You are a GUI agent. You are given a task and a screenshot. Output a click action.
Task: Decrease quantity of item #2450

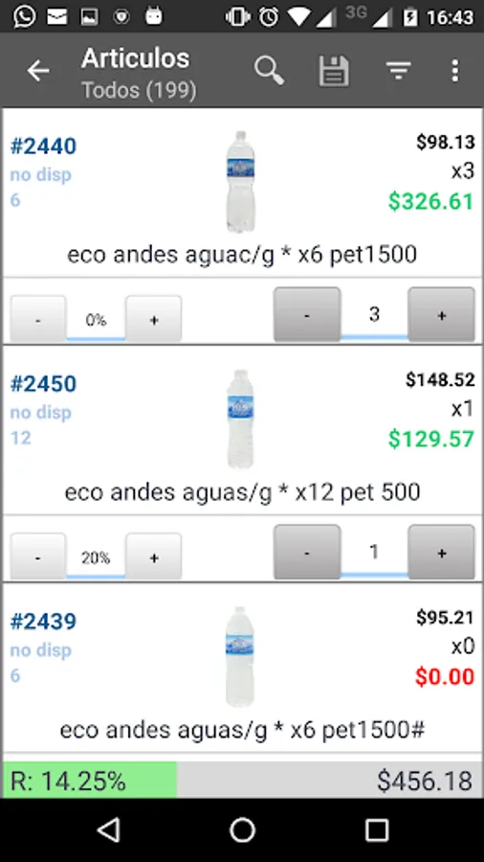click(307, 552)
